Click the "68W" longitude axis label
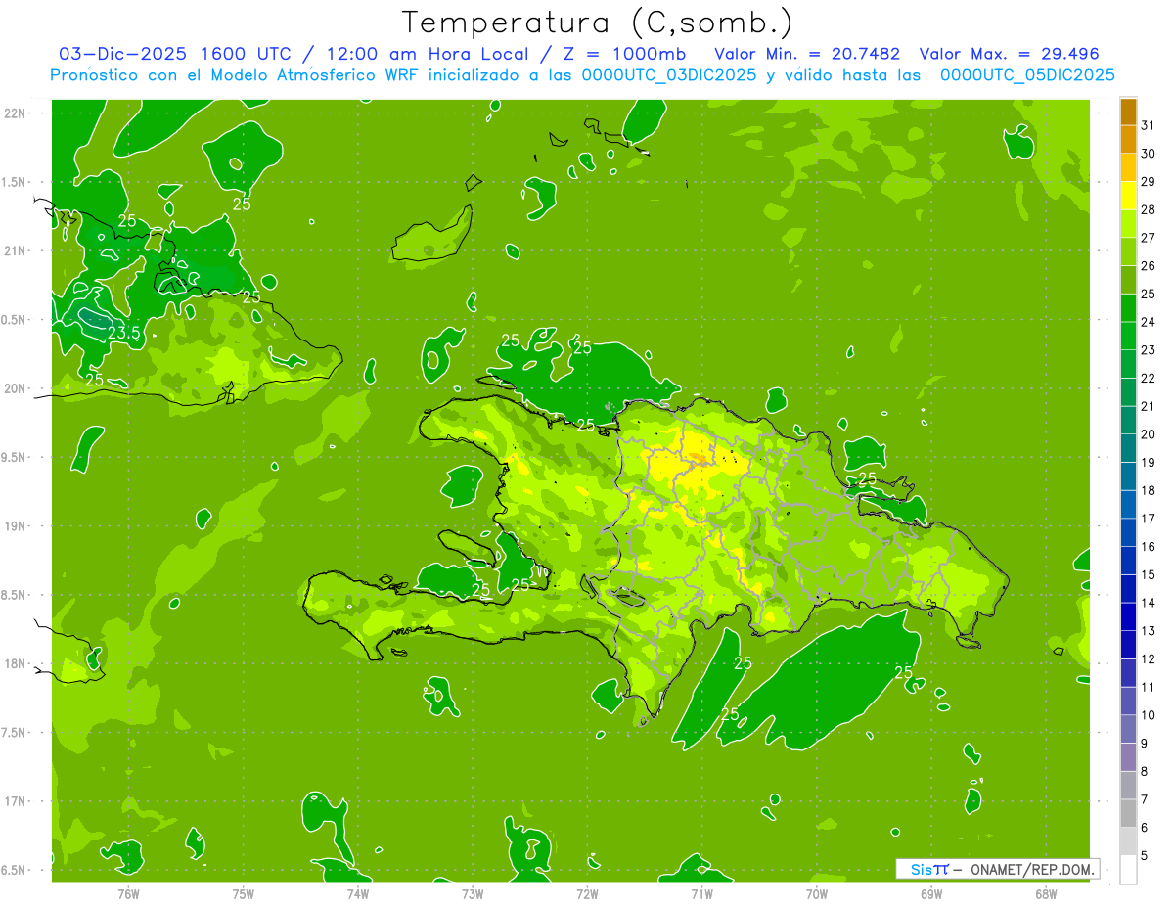 tap(1046, 893)
